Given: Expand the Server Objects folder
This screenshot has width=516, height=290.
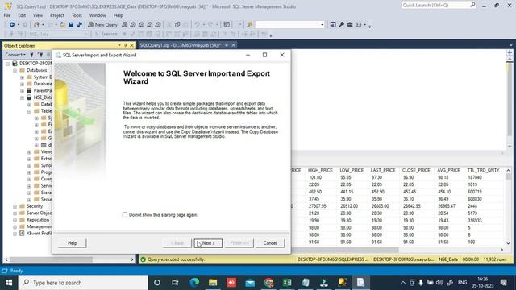Looking at the screenshot, I should tap(15, 213).
